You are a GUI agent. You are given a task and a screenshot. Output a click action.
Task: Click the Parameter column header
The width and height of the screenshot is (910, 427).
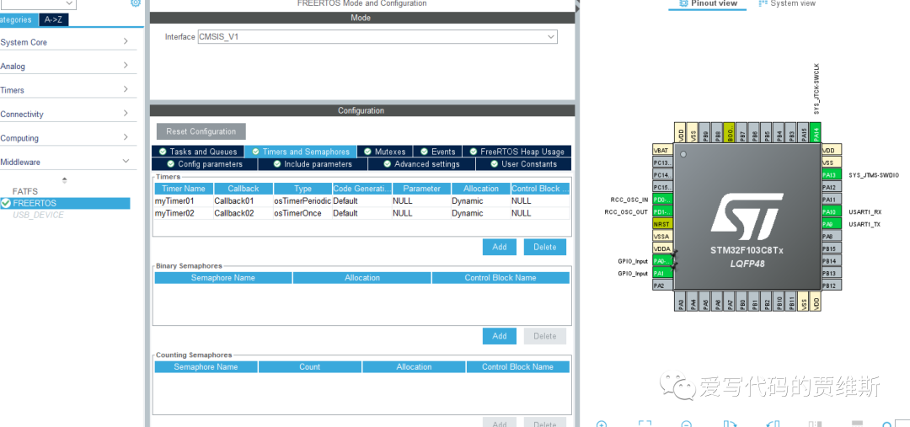[421, 189]
